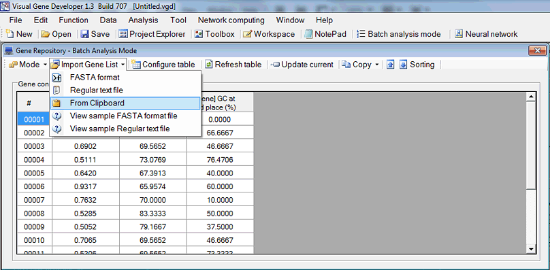Click Configure table button
The height and width of the screenshot is (270, 550).
(x=163, y=65)
